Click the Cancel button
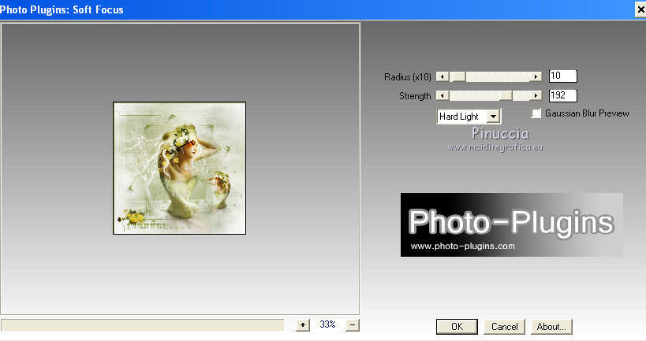Image resolution: width=646 pixels, height=341 pixels. click(504, 327)
